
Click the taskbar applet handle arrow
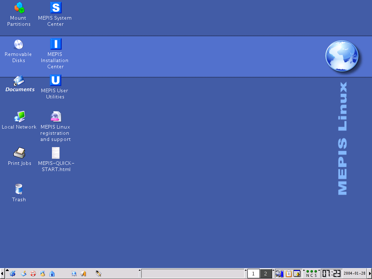point(140,270)
